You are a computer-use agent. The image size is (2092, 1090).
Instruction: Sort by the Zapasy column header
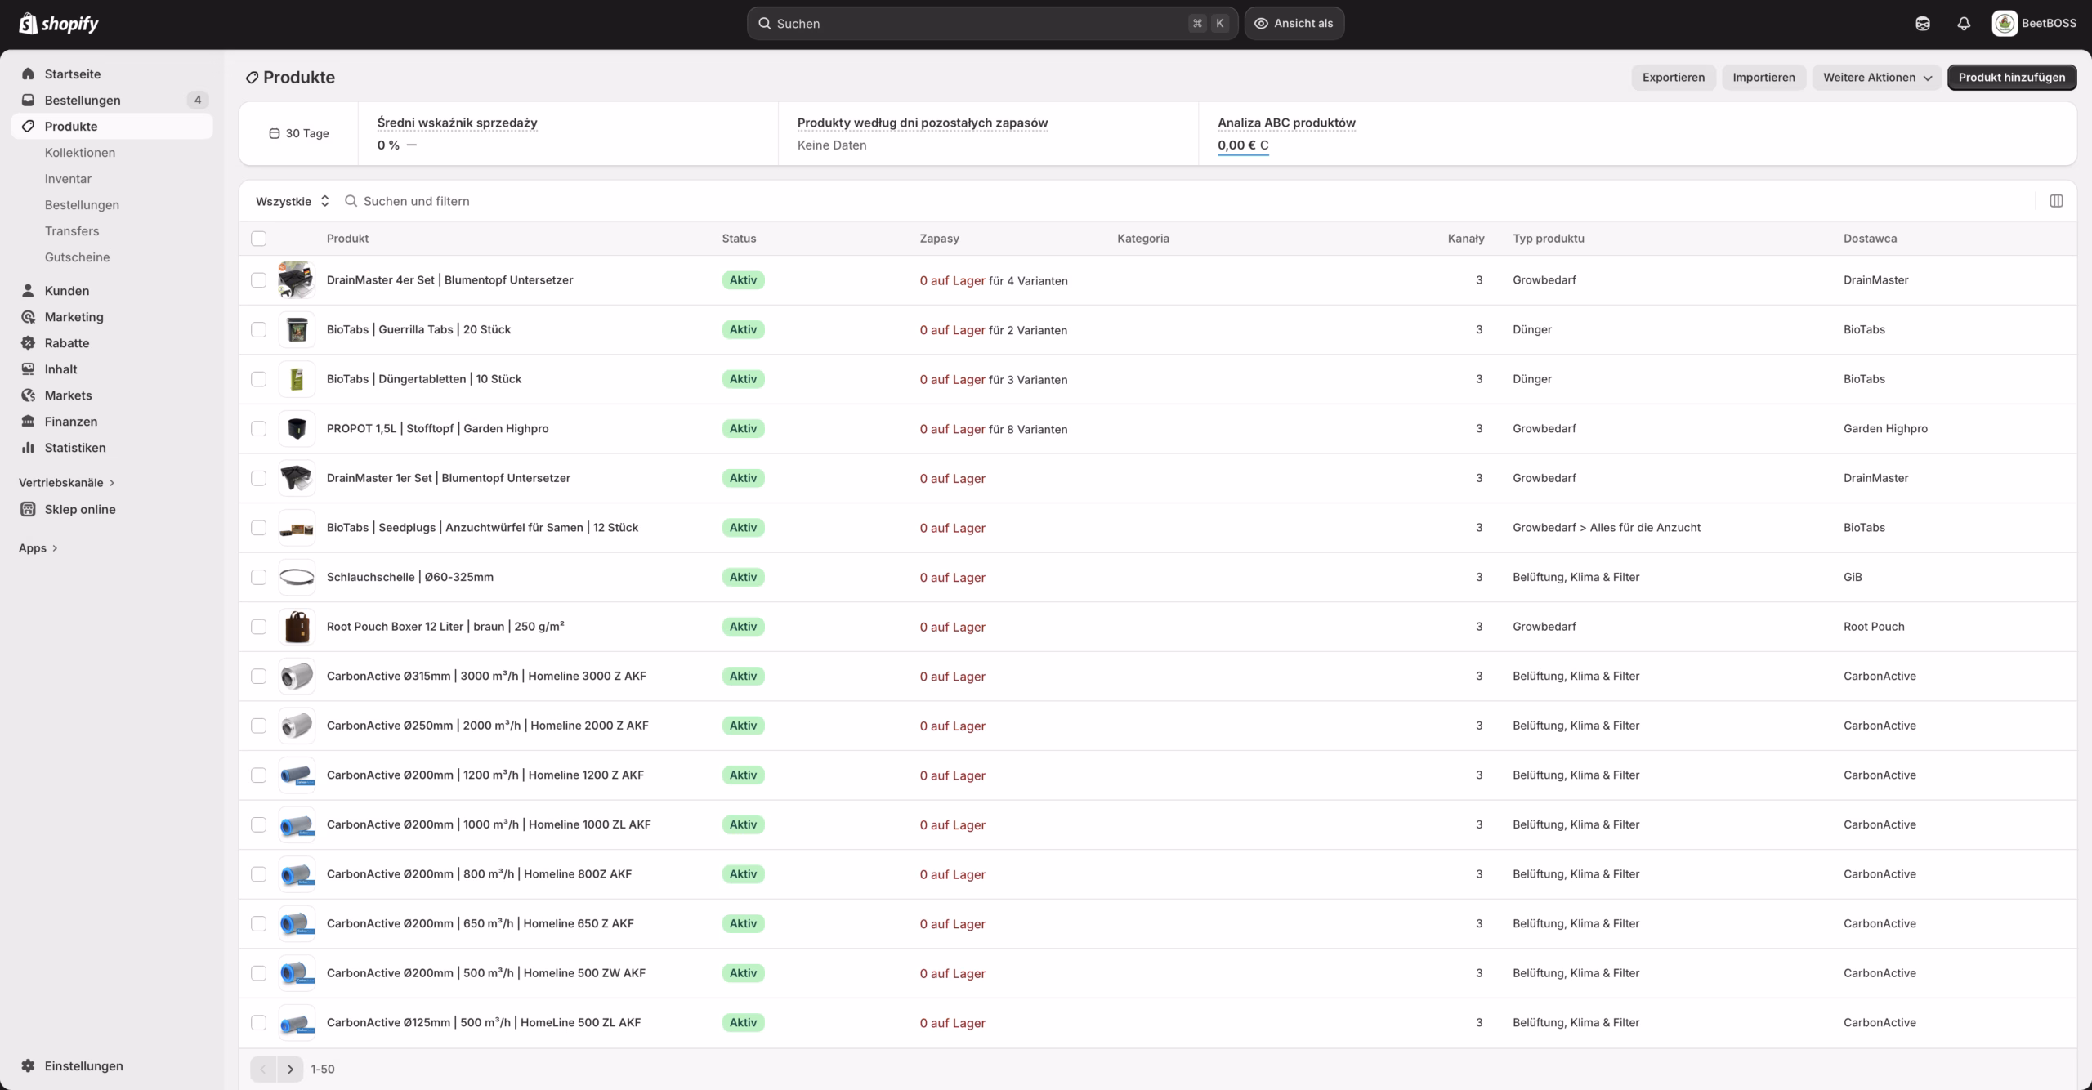pos(939,239)
